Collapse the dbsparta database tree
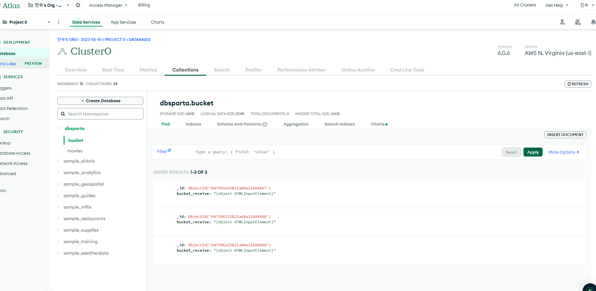 pyautogui.click(x=59, y=128)
